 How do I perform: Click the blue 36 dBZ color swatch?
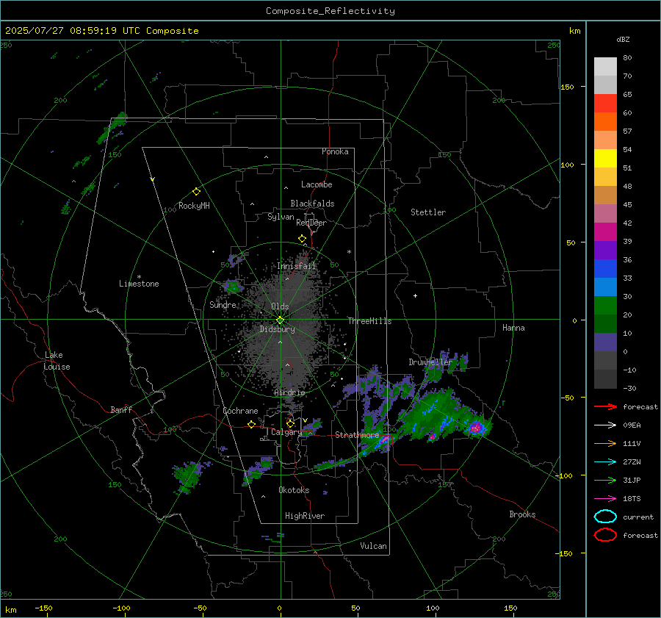tap(605, 268)
